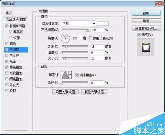Uncheck the 内阴影 checkbox
This screenshot has height=135, width=165.
click(7, 50)
